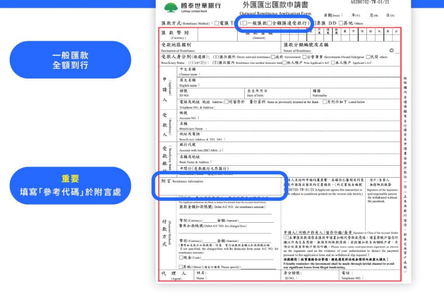Click the agent 身分證號 ID NO field
Image resolution: width=444 pixels, height=299 pixels.
[310, 275]
